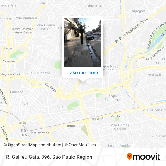Viewport: 166px width, 166px height.
Task: Click the Tatuapé station label on the map
Action: pos(97,119)
